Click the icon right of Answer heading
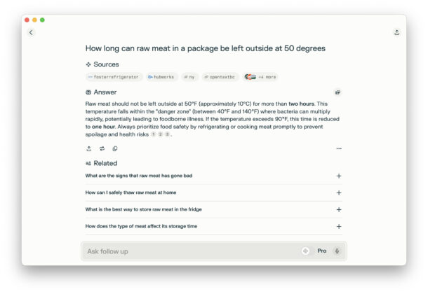 [337, 92]
